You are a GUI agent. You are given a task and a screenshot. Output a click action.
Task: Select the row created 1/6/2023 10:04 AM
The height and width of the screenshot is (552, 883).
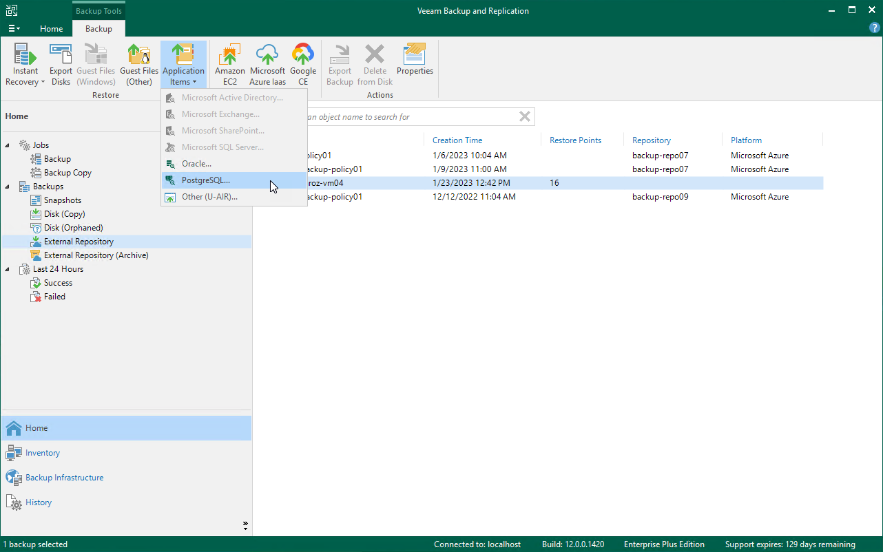(x=538, y=156)
